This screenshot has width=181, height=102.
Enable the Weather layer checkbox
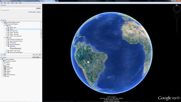click(3, 71)
